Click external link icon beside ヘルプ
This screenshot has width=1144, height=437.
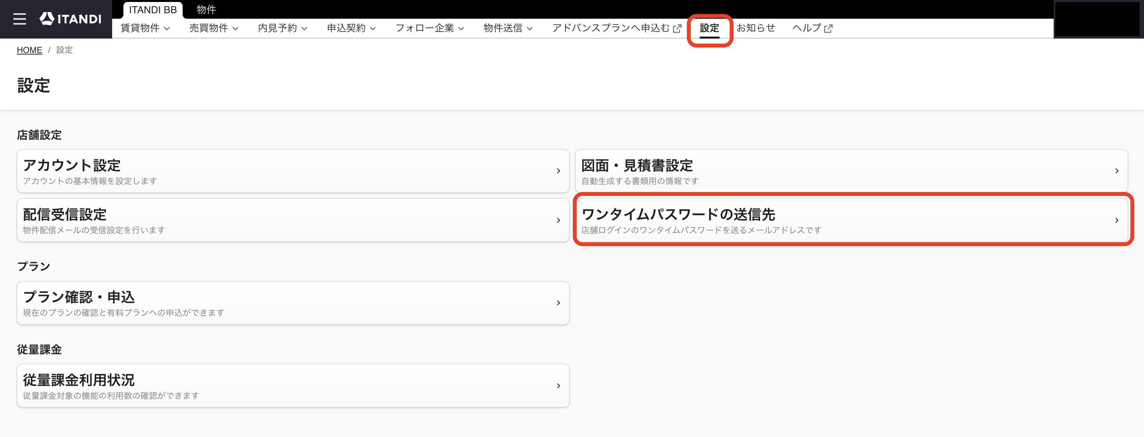point(828,28)
